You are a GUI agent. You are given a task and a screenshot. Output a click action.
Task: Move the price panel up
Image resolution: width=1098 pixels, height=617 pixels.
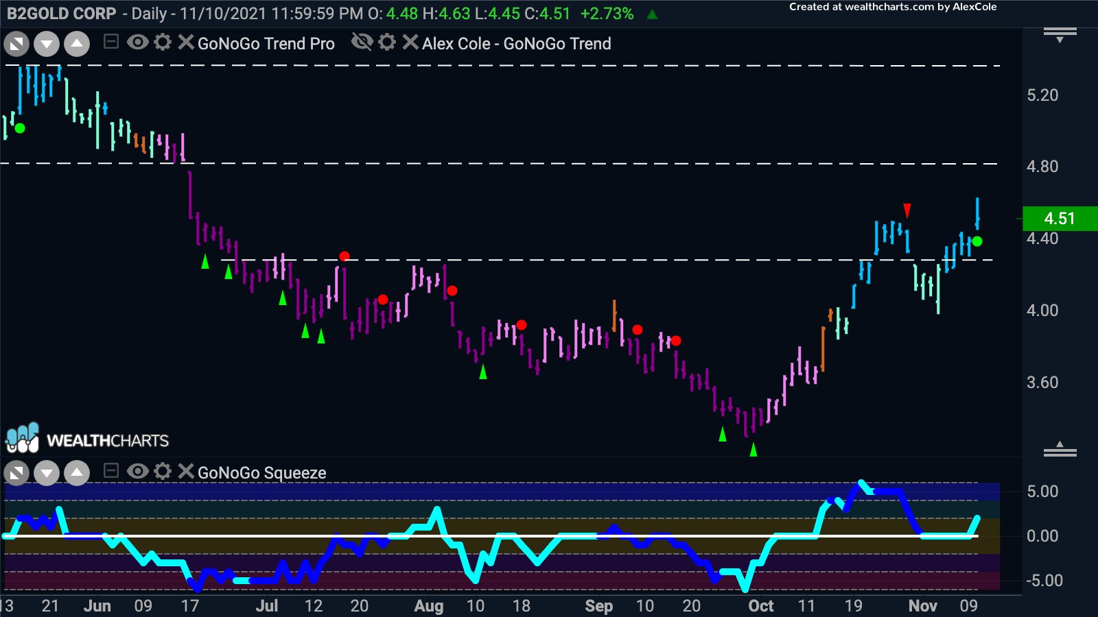click(77, 45)
